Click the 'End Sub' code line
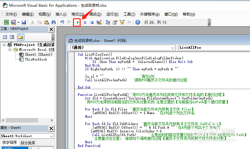Viewport: 250px width, 149px height. click(84, 87)
